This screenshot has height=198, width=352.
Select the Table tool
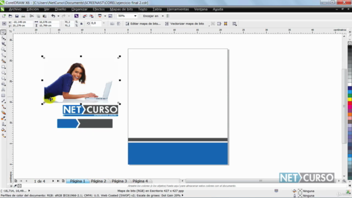tap(3, 96)
